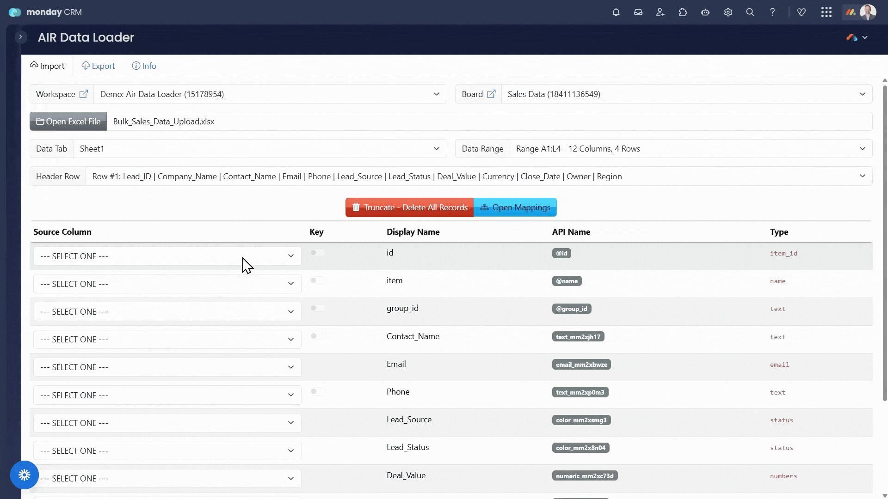
Task: Select source column for id row
Action: click(x=167, y=256)
